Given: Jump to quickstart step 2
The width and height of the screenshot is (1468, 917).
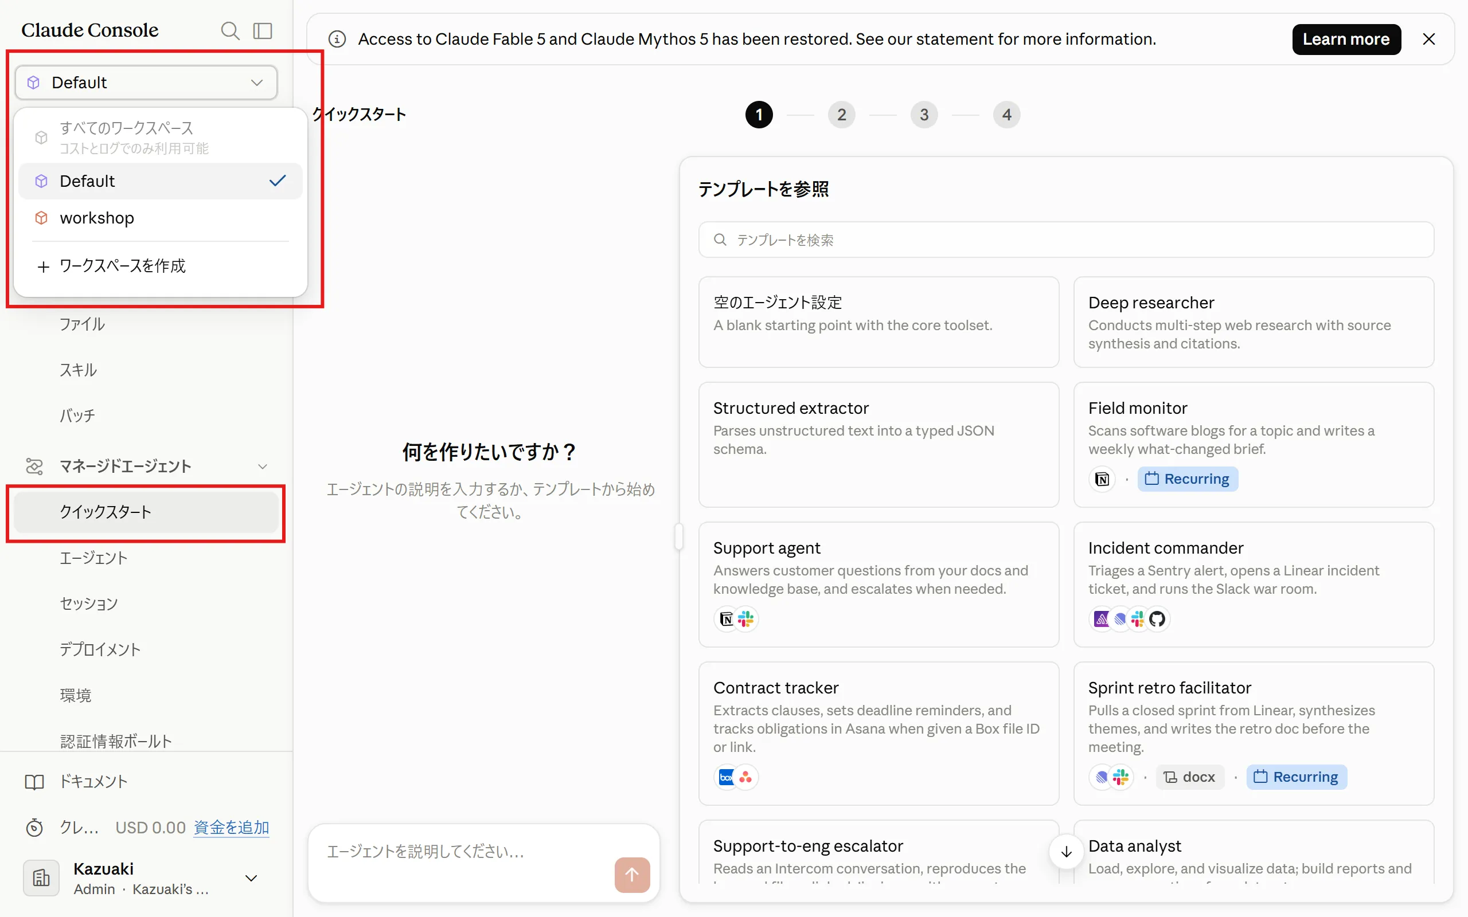Looking at the screenshot, I should (x=841, y=115).
